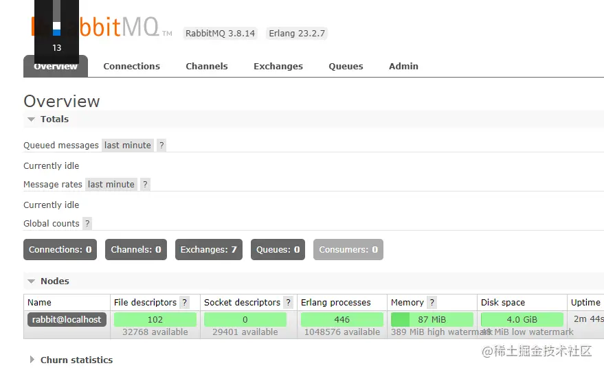
Task: Click the 446 Erlang processes bar
Action: [x=342, y=320]
